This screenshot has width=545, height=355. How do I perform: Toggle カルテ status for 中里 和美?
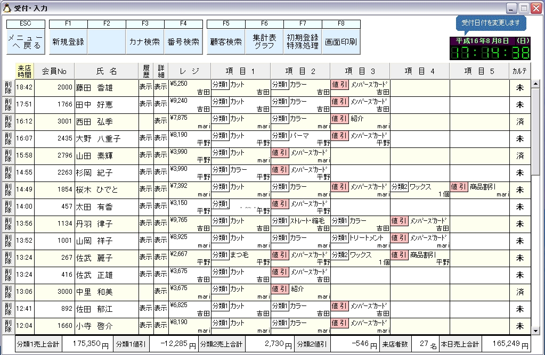tap(520, 292)
